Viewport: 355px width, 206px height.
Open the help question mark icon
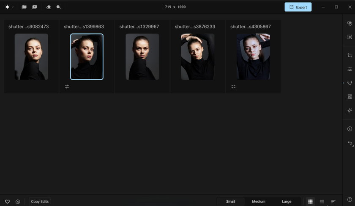(350, 199)
